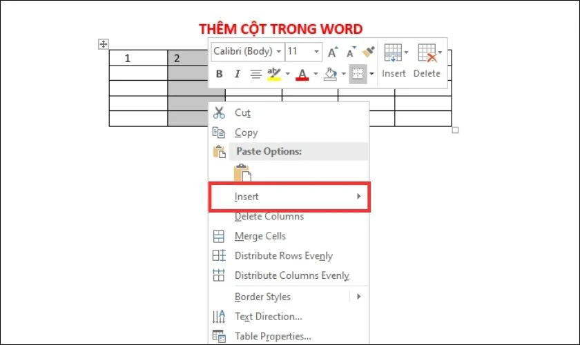The image size is (580, 345).
Task: Click the paste clipboard option icon
Action: [x=242, y=172]
